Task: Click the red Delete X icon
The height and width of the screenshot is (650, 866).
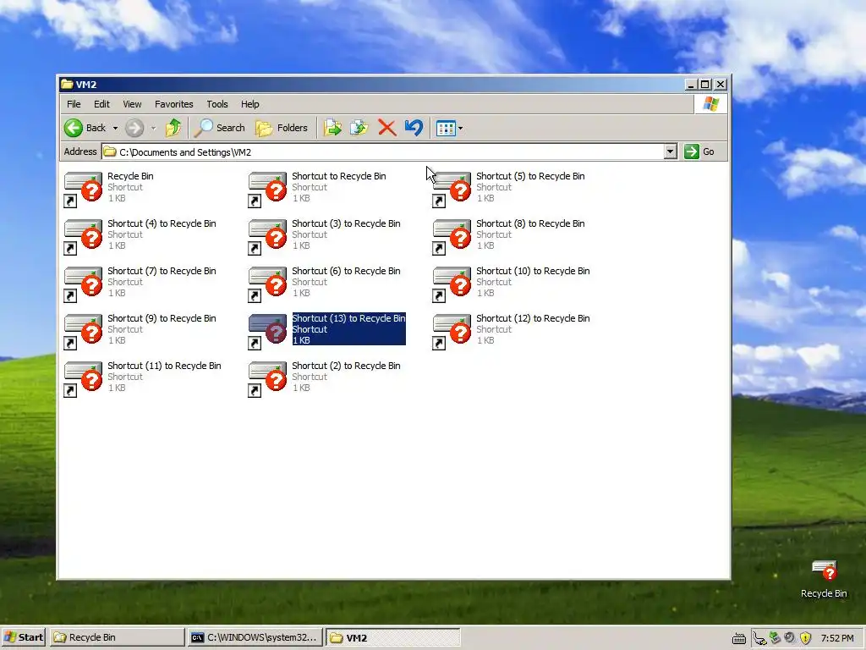Action: tap(386, 129)
